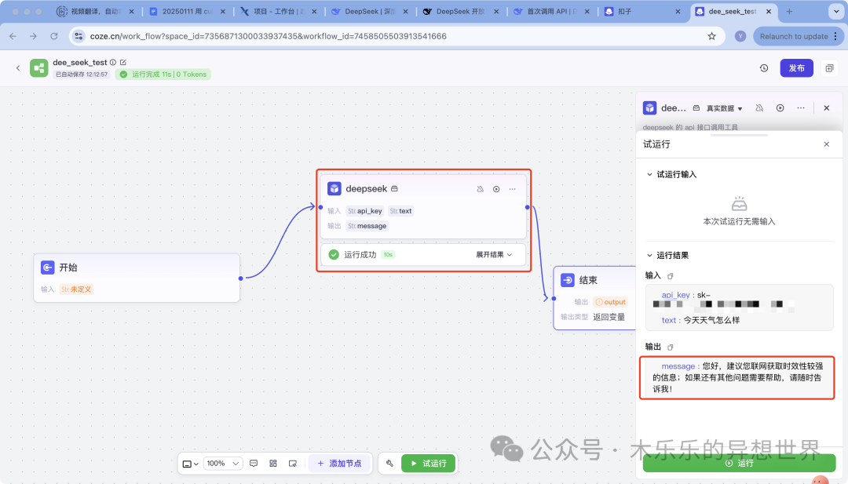Open the deepseek node more options menu

[x=512, y=189]
